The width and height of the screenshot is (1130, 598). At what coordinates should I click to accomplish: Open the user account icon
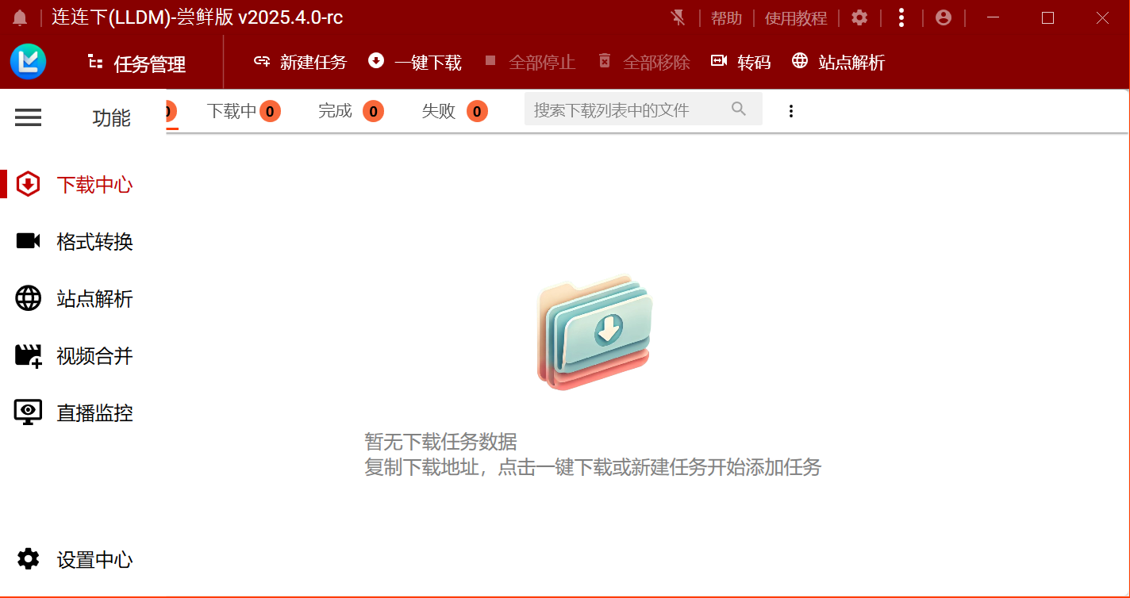[944, 17]
